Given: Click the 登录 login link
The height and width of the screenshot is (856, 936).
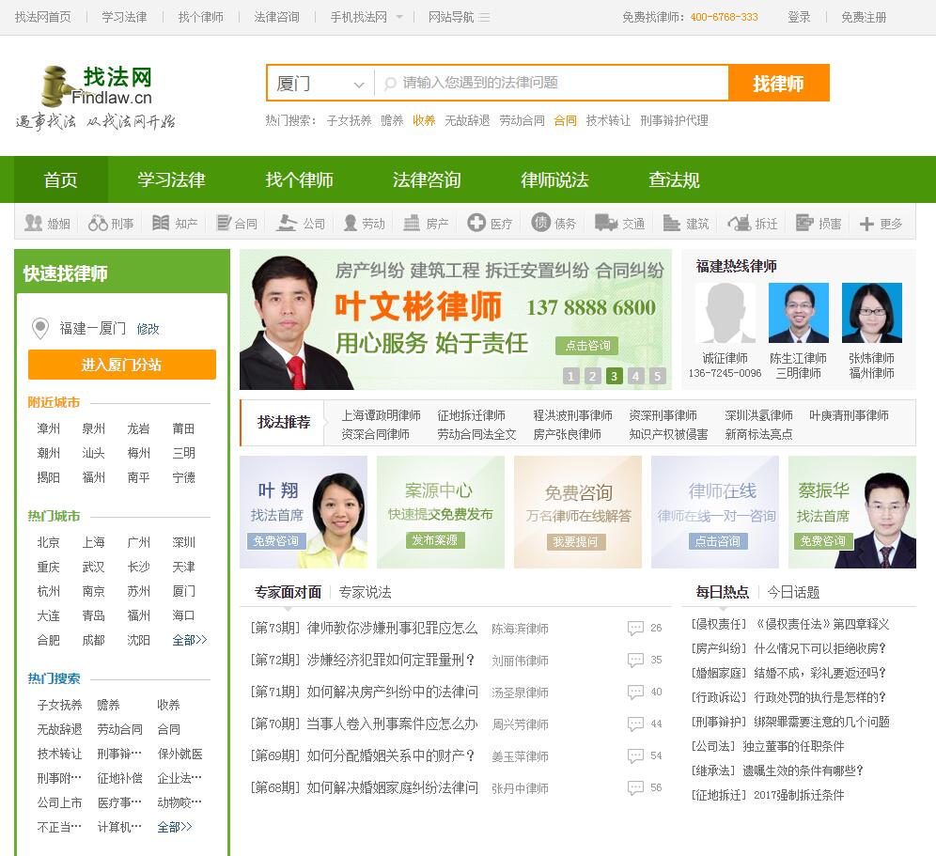Looking at the screenshot, I should tap(799, 17).
